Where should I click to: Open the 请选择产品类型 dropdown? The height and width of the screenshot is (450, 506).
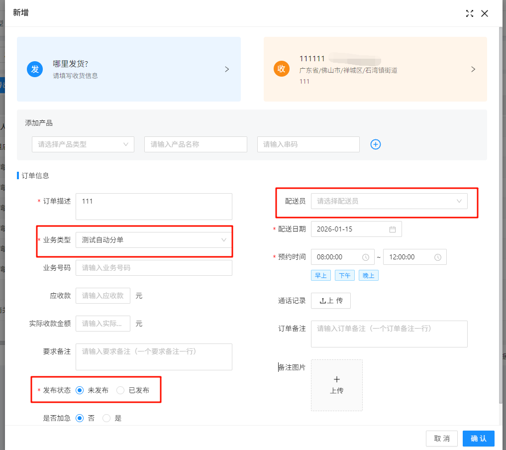point(83,144)
